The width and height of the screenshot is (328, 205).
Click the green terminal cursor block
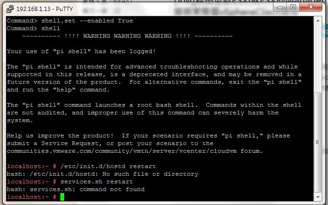[x=62, y=197]
